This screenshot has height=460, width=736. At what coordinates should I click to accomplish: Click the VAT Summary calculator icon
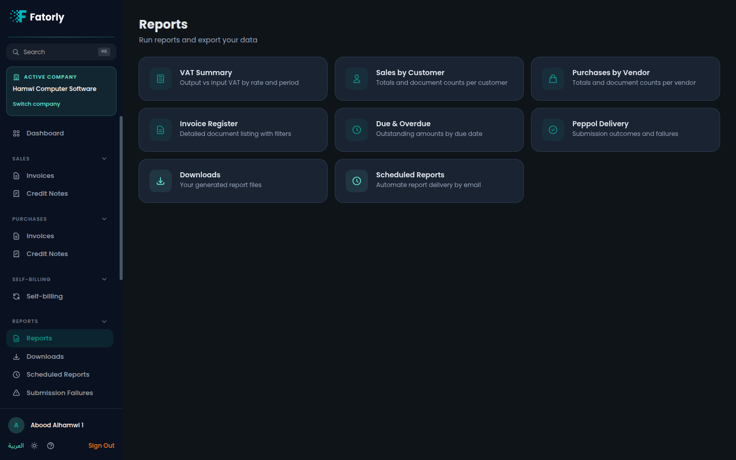point(160,79)
